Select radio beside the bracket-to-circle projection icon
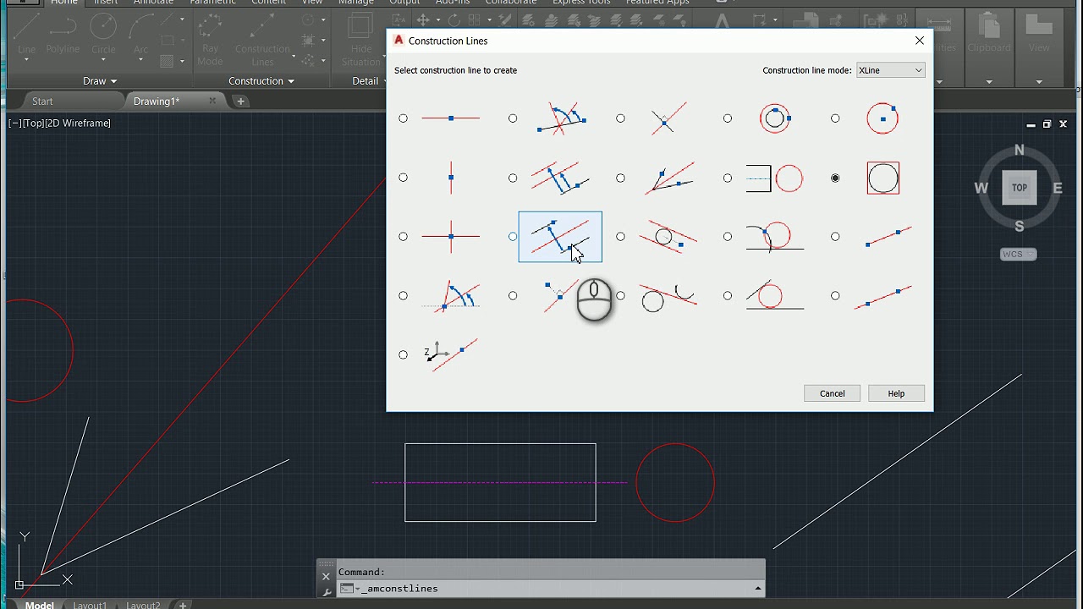Viewport: 1083px width, 609px height. point(728,178)
